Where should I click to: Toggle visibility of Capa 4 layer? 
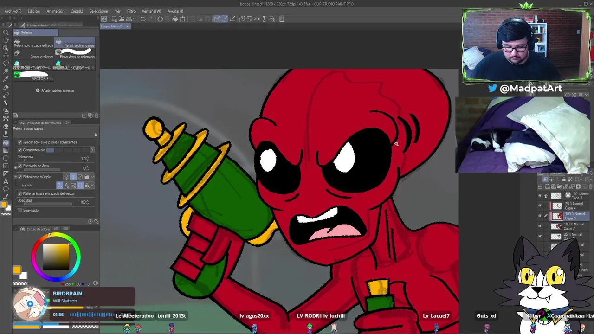pos(540,206)
